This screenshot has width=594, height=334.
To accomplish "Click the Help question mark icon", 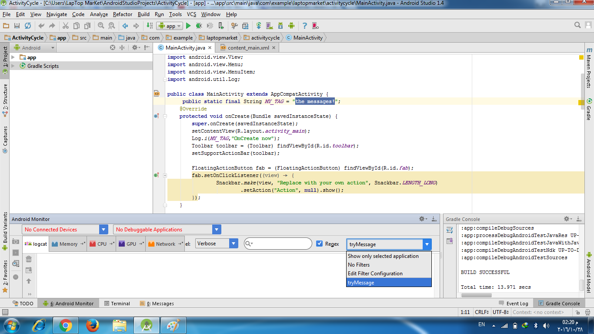I will [304, 26].
